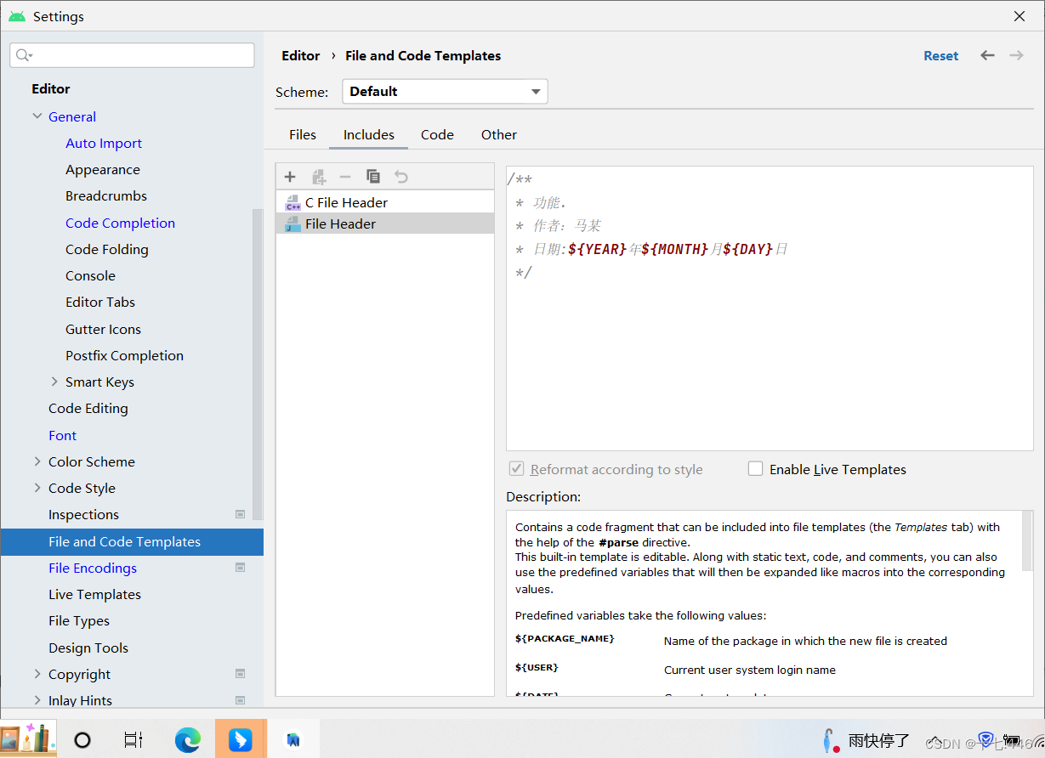This screenshot has height=758, width=1045.
Task: Click the revert template arrow icon
Action: pyautogui.click(x=400, y=176)
